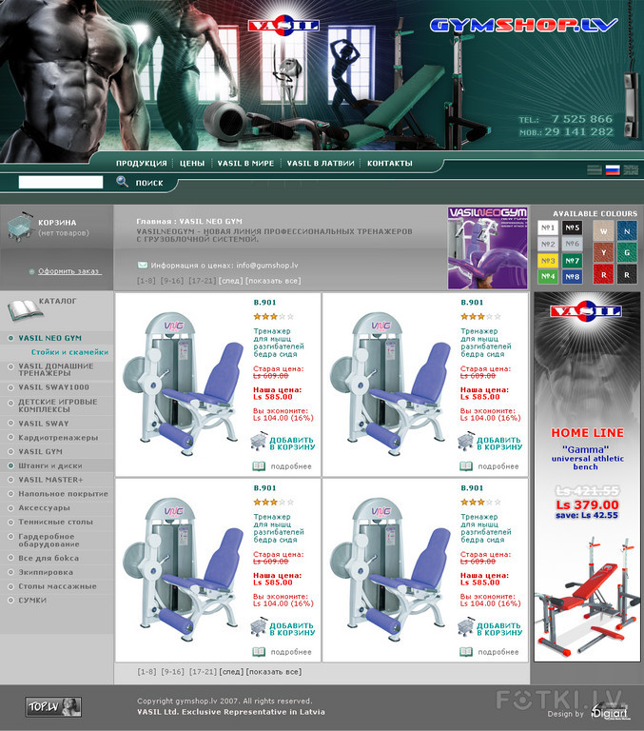Click the info@gymshop.lv email address
Image resolution: width=644 pixels, height=731 pixels.
pyautogui.click(x=267, y=266)
